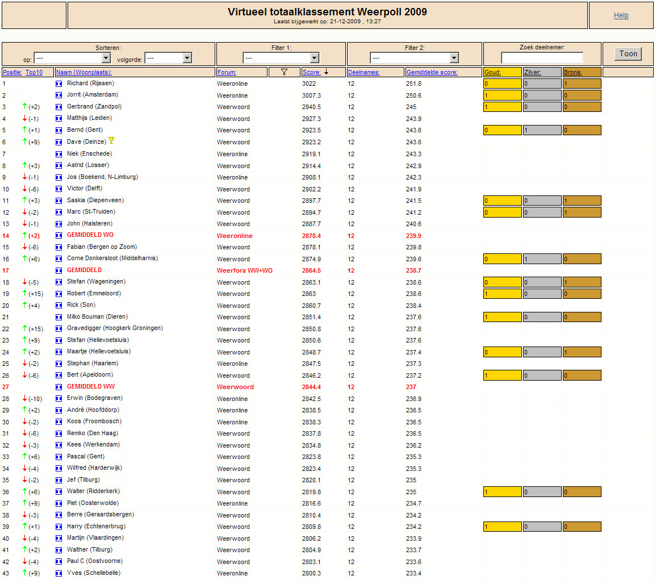Image resolution: width=656 pixels, height=580 pixels.
Task: Expand the Filter 2 dropdown
Action: (x=453, y=58)
